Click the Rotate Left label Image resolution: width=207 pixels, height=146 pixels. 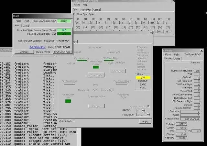tap(83, 90)
